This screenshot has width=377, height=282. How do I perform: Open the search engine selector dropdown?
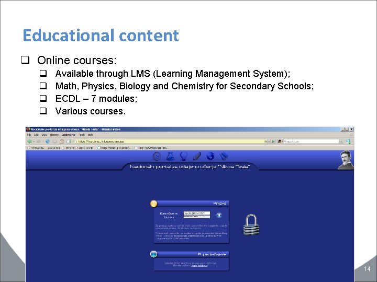tap(280, 142)
